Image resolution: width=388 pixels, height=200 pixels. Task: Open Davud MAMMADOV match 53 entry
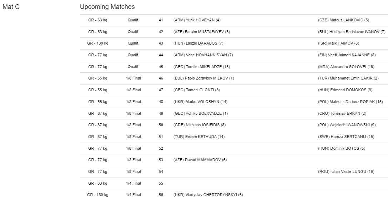(x=200, y=160)
